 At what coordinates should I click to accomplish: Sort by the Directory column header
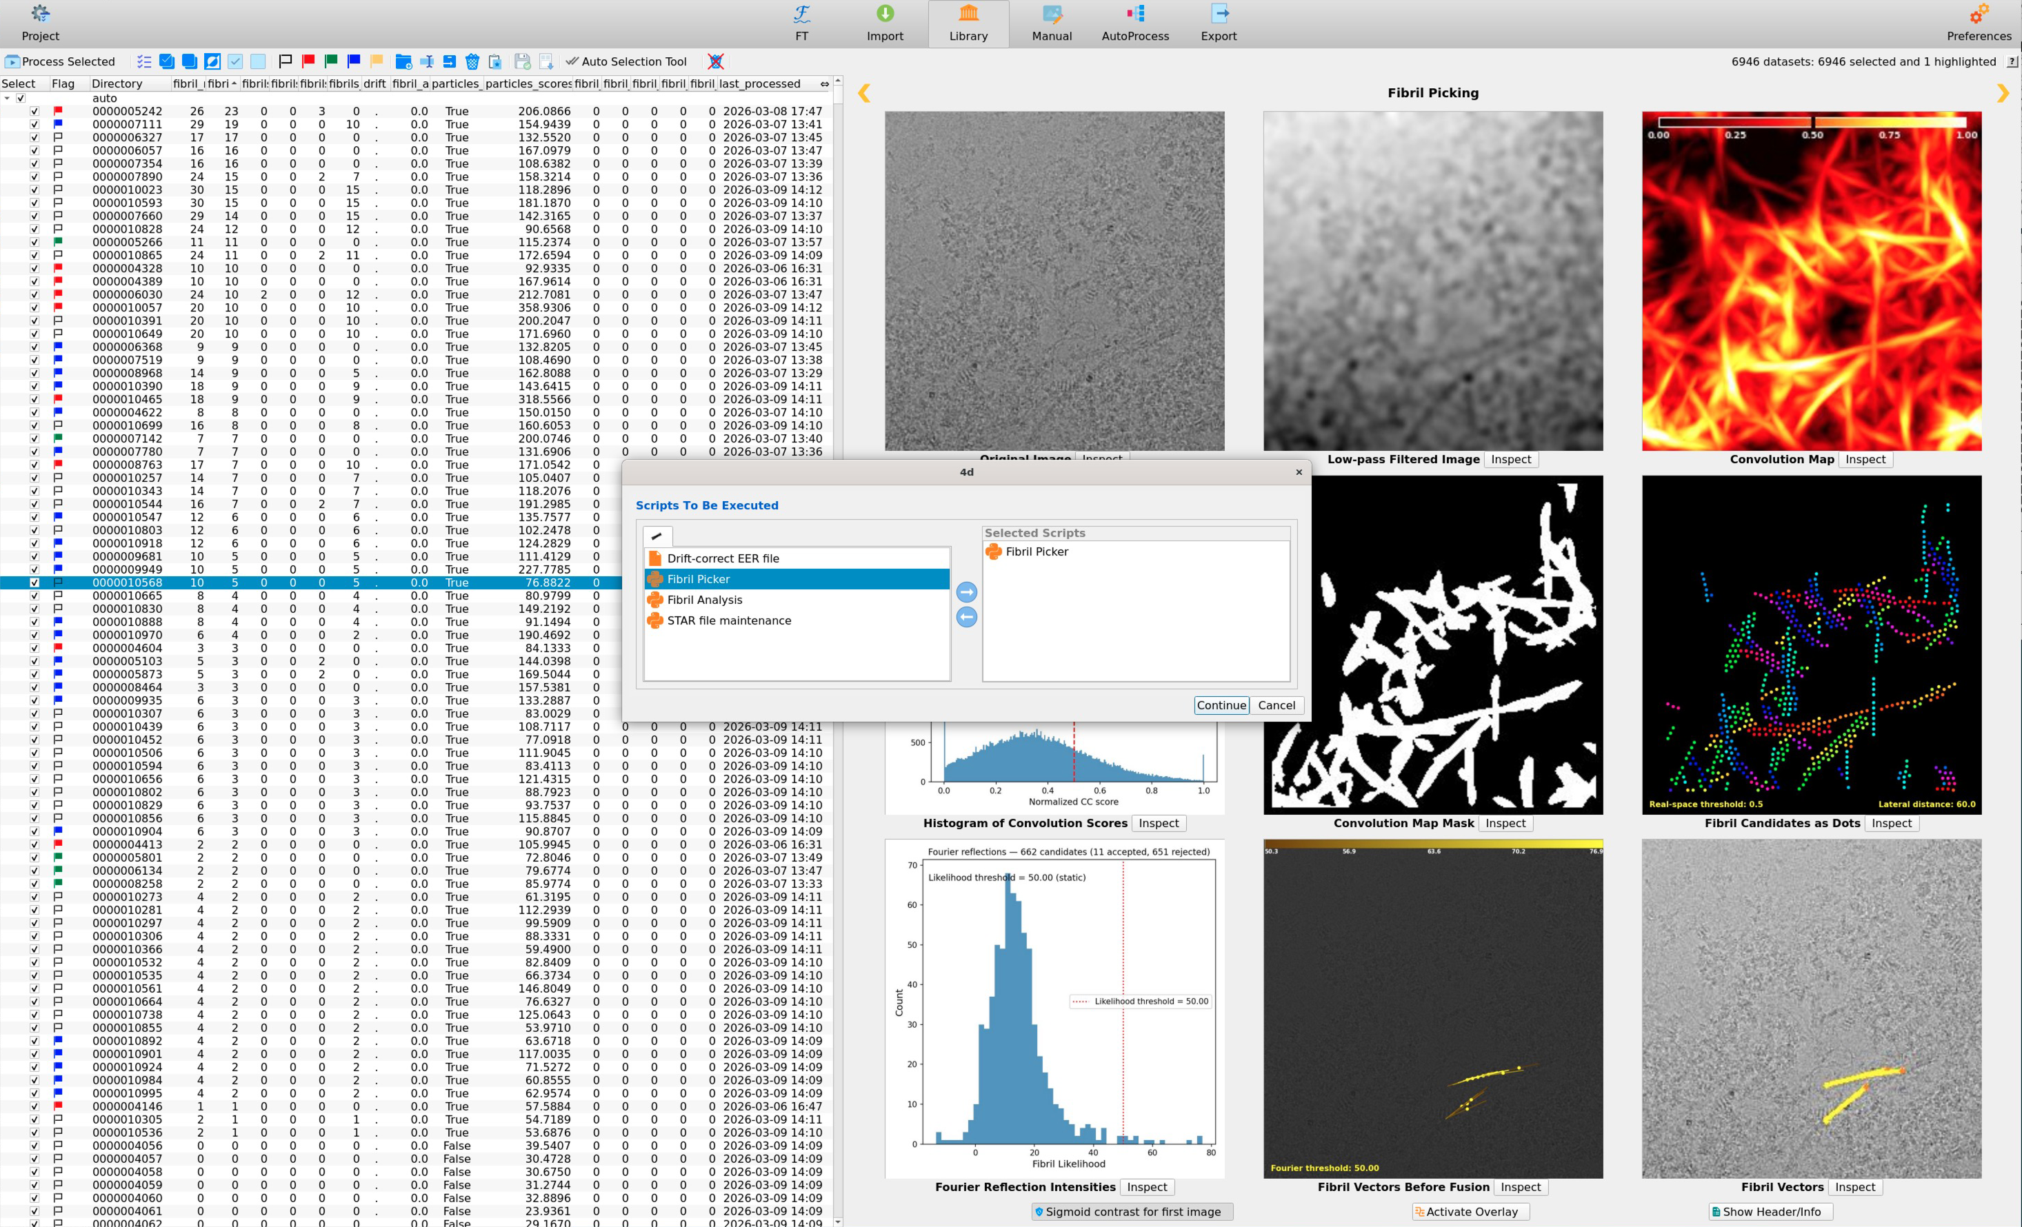click(129, 83)
